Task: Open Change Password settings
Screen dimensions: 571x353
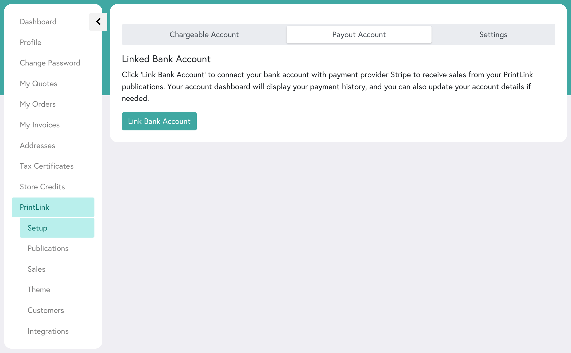Action: (50, 63)
